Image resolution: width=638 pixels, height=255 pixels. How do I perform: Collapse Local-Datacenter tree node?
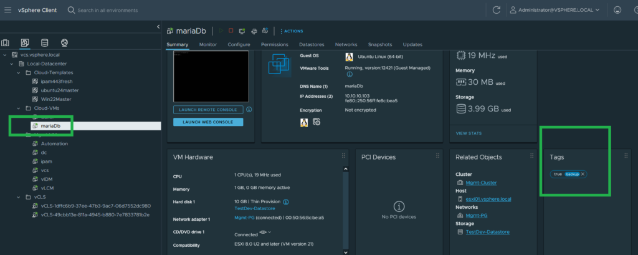[x=11, y=64]
